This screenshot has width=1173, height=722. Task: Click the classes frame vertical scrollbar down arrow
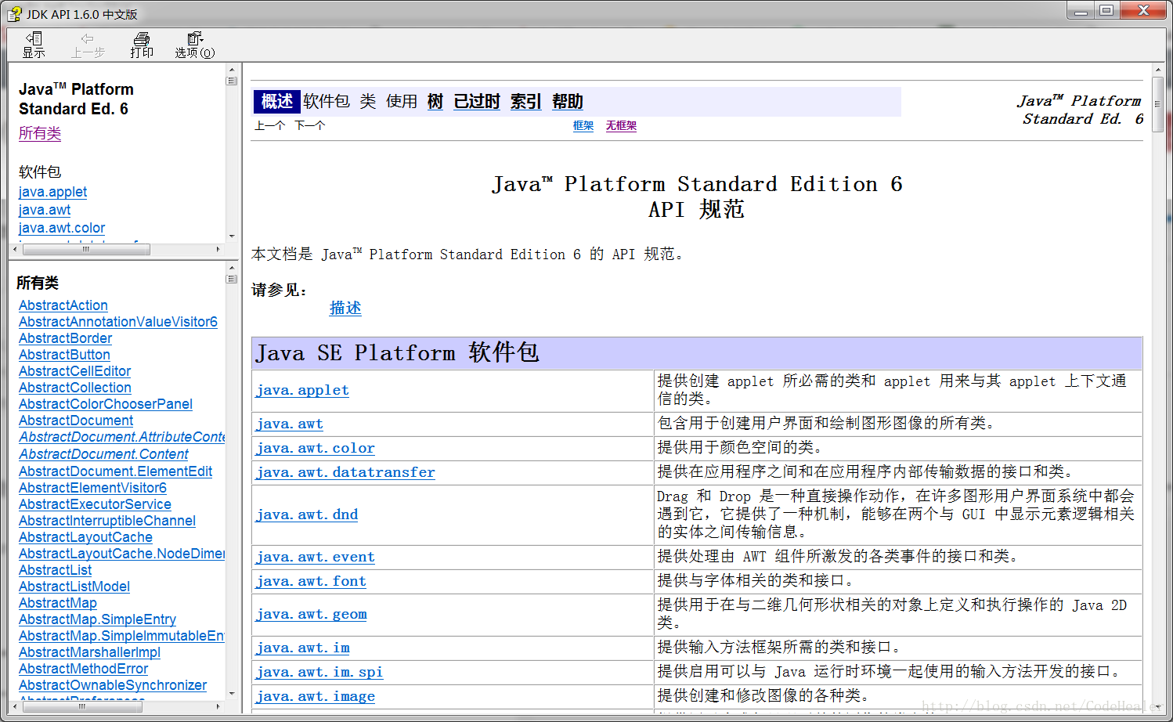click(x=232, y=694)
